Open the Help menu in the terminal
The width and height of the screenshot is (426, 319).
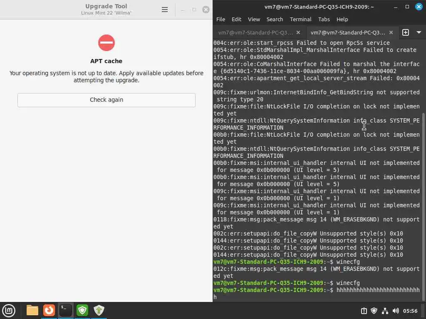coord(342,19)
